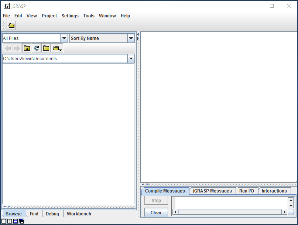
Task: Click the new folder icon in browser toolbar
Action: [x=46, y=48]
